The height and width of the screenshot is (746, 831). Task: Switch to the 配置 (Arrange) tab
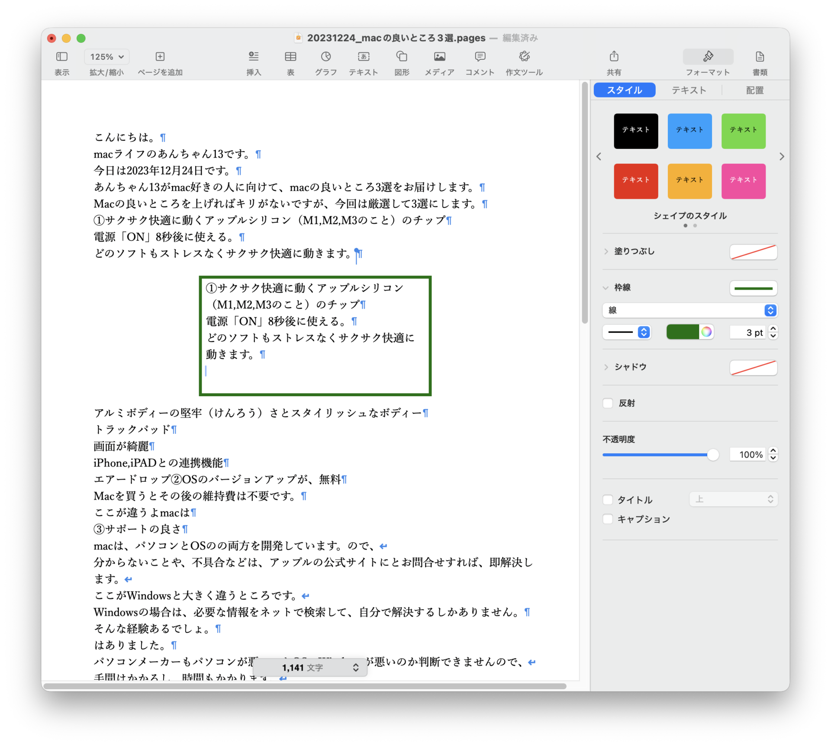[754, 90]
